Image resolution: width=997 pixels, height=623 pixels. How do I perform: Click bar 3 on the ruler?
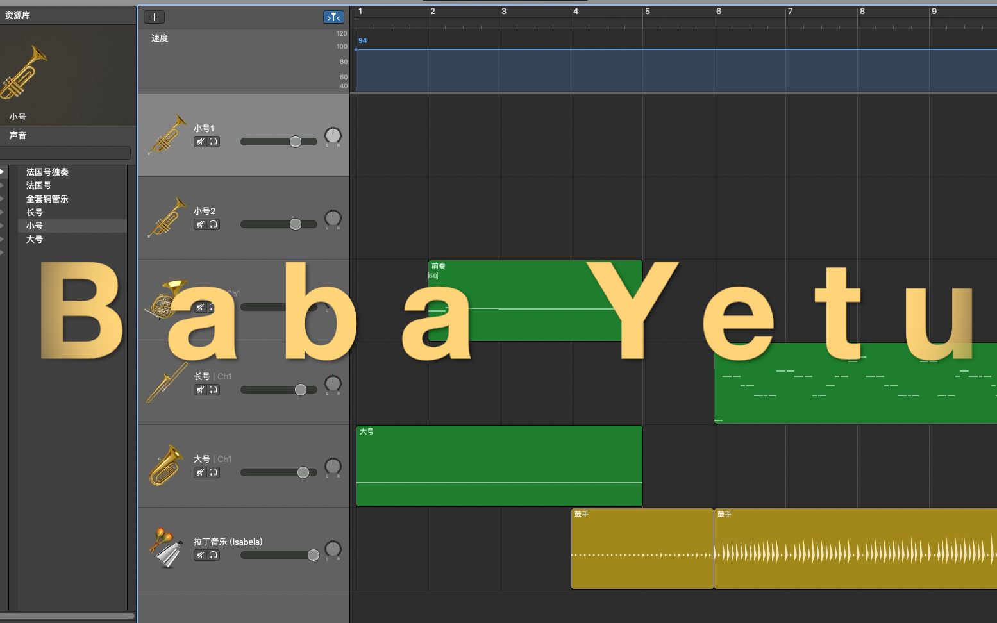click(504, 11)
